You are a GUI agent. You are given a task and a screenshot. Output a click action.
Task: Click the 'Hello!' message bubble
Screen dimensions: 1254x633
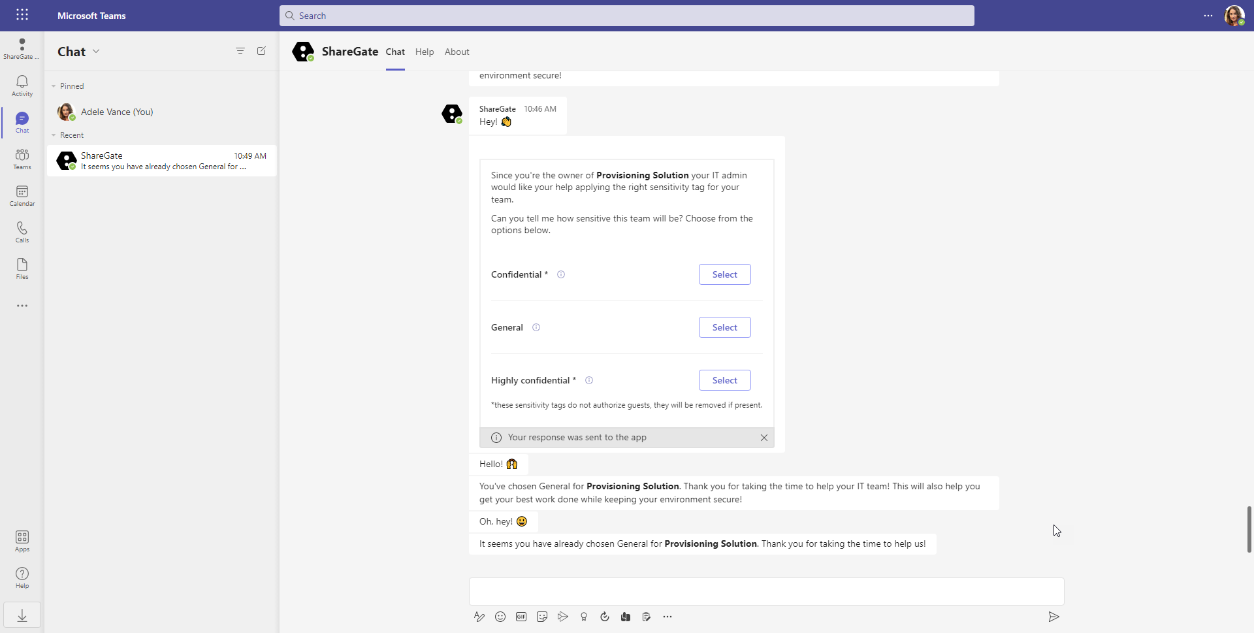pos(498,464)
